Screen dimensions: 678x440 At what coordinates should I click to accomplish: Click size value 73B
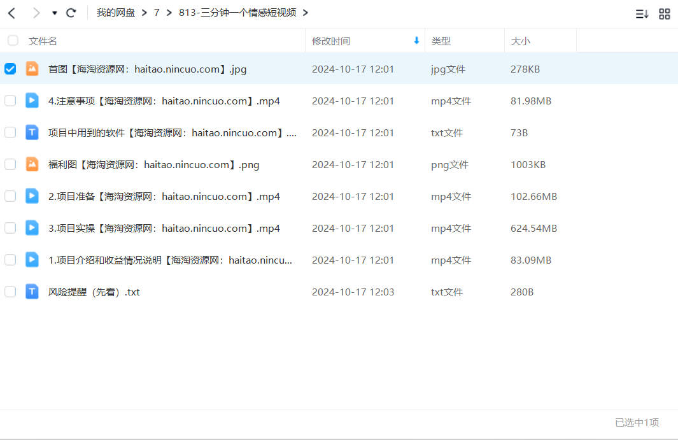point(519,133)
